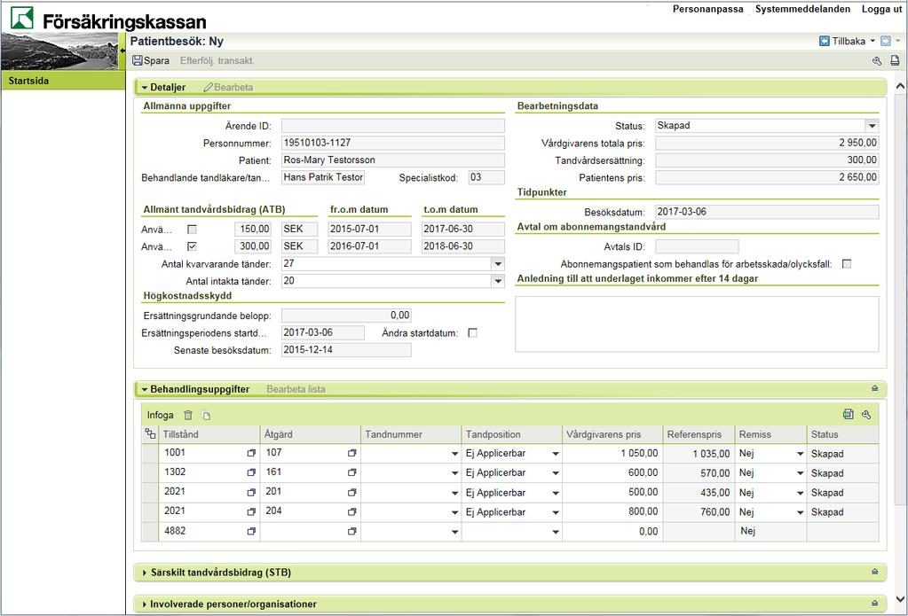The height and width of the screenshot is (616, 908).
Task: Click the Vårdgivarens pris cell 0,00
Action: [x=612, y=532]
